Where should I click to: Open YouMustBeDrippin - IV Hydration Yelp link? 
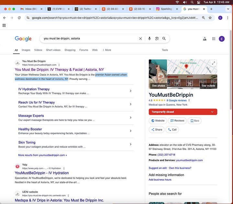42,173
